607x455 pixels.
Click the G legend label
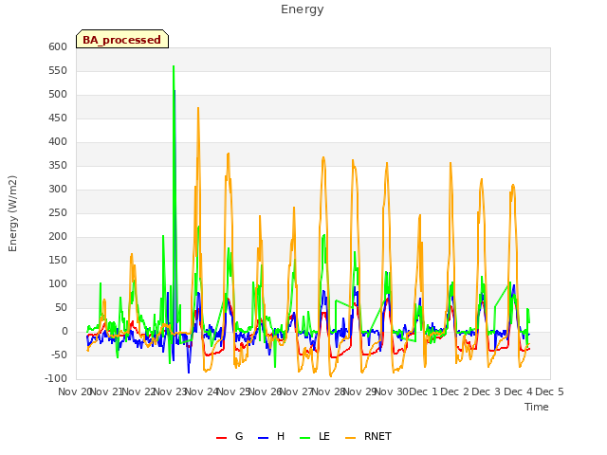pos(239,436)
